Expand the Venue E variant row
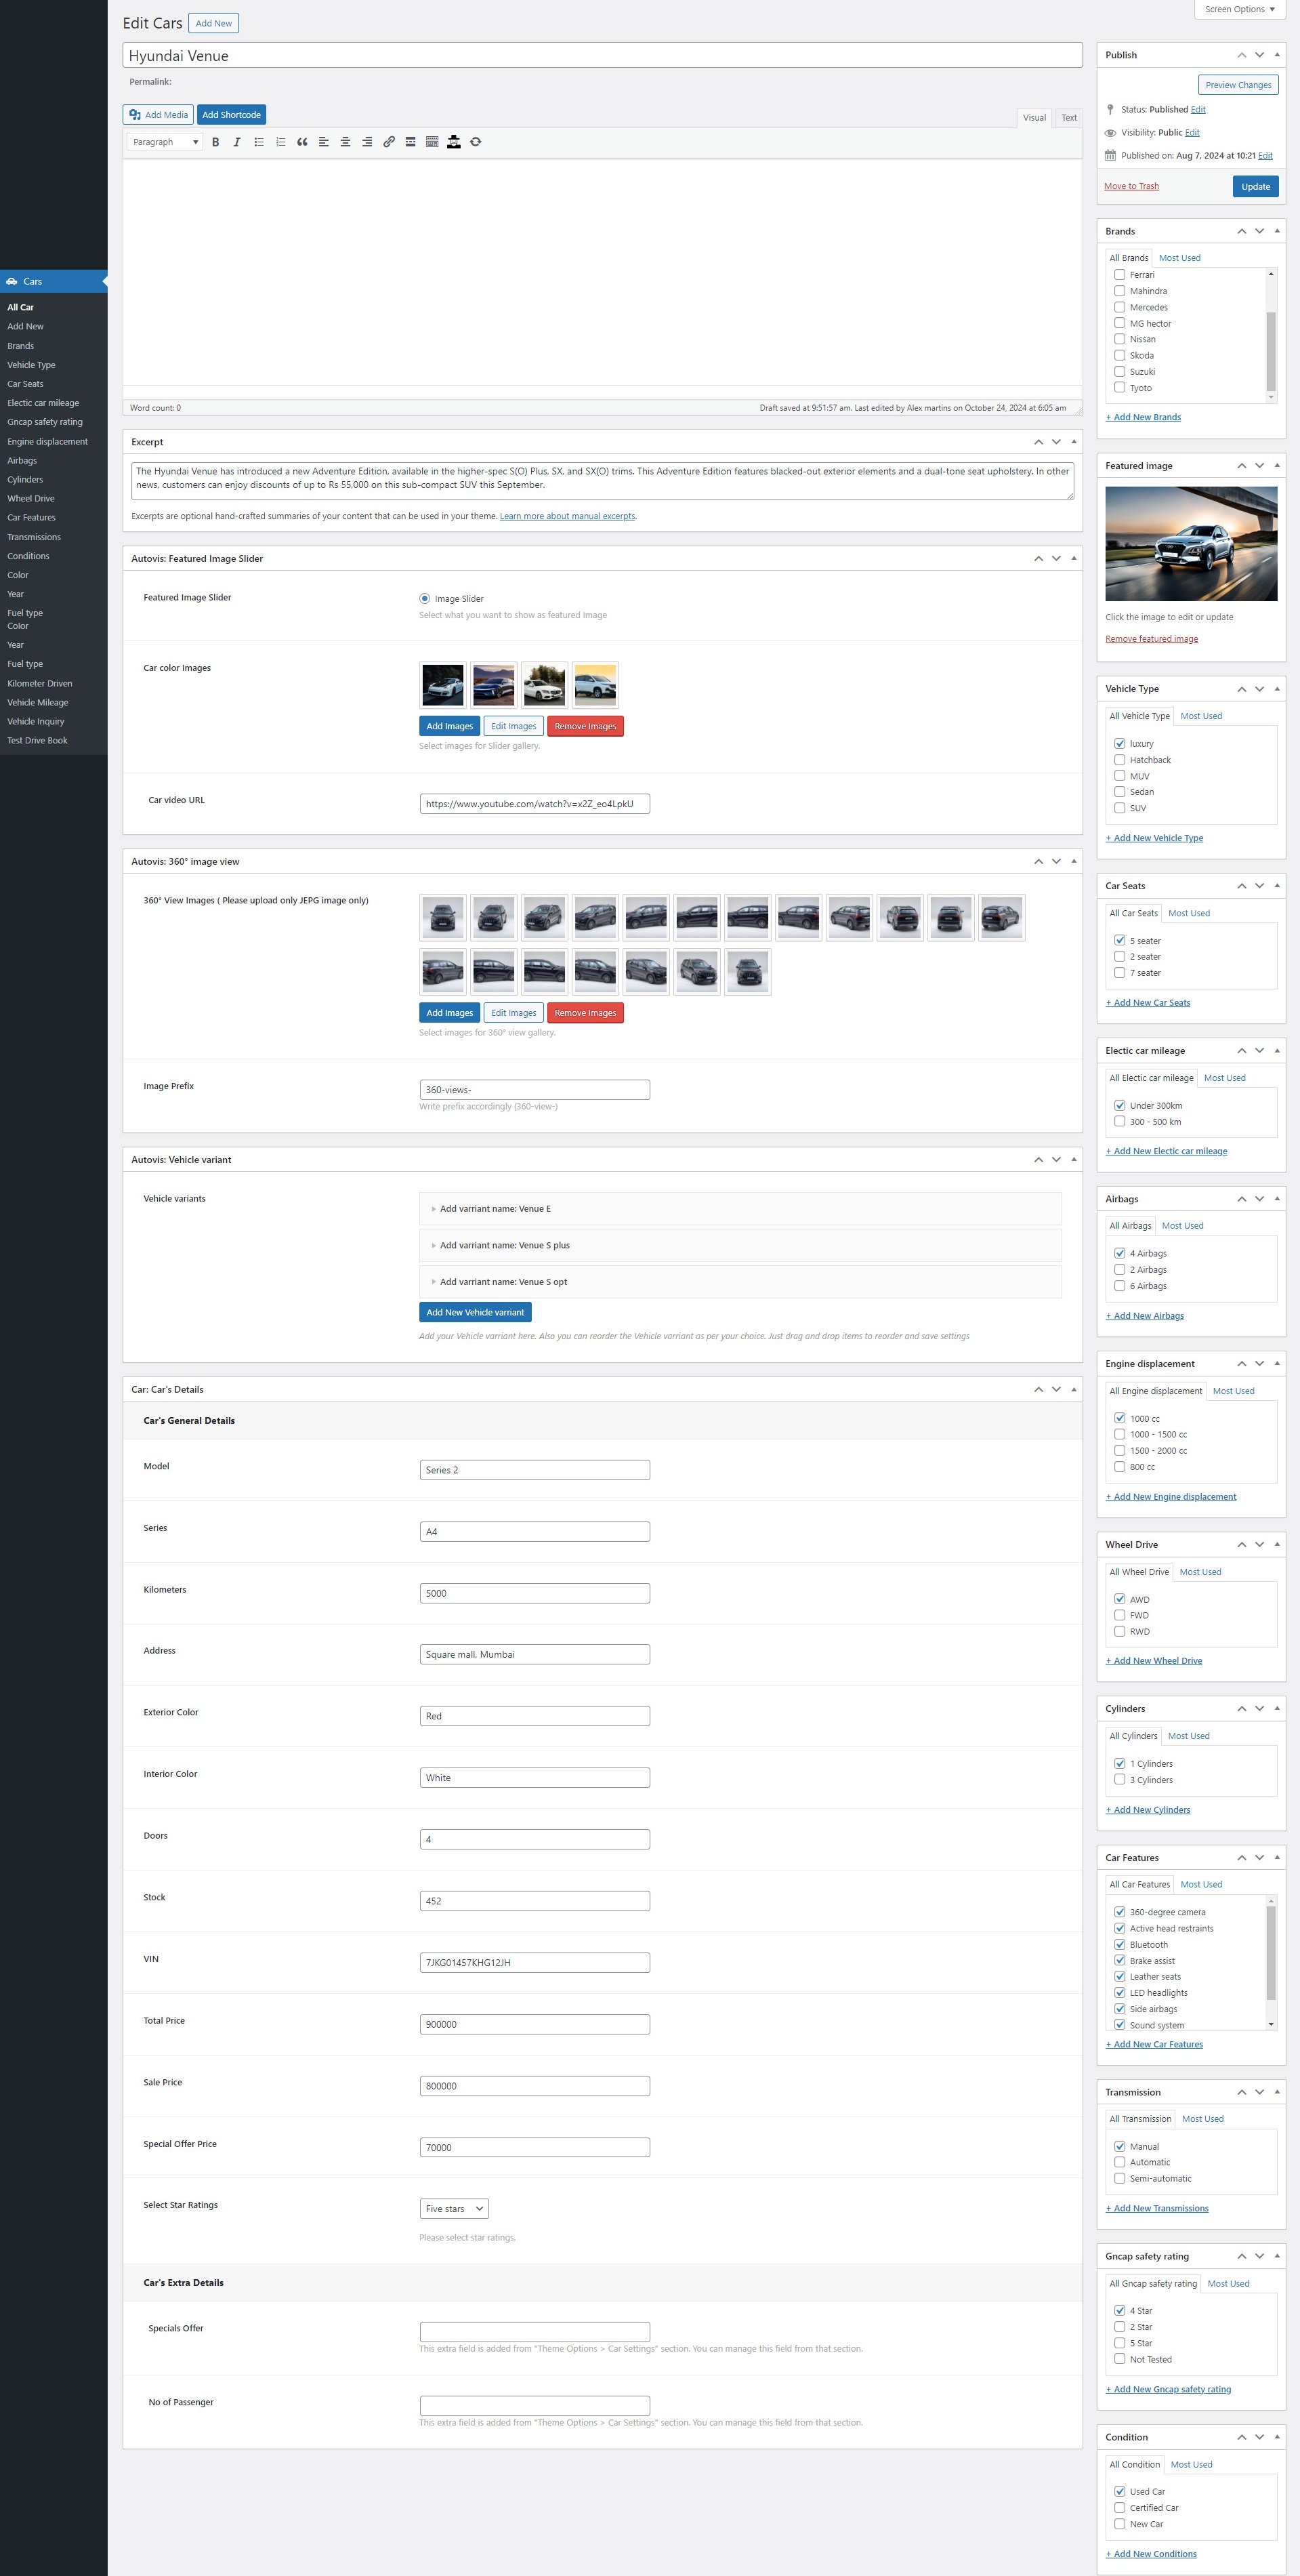The width and height of the screenshot is (1300, 2576). pyautogui.click(x=740, y=1209)
